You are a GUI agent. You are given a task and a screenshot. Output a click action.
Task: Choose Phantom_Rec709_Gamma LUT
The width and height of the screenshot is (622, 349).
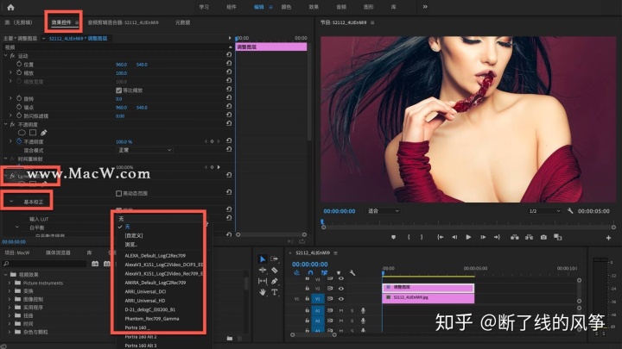click(x=152, y=319)
